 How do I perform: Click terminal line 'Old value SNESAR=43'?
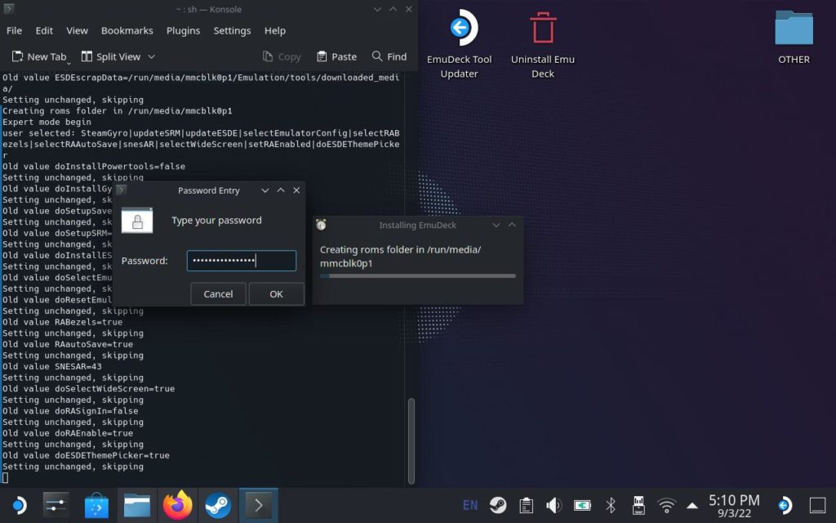click(51, 367)
